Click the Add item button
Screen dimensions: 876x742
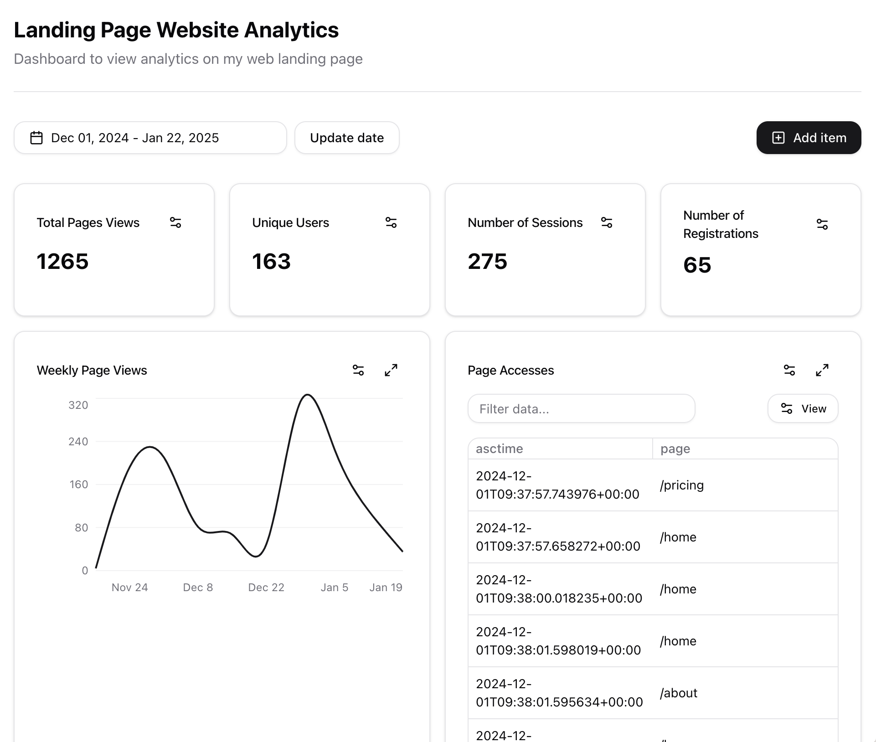(x=809, y=138)
